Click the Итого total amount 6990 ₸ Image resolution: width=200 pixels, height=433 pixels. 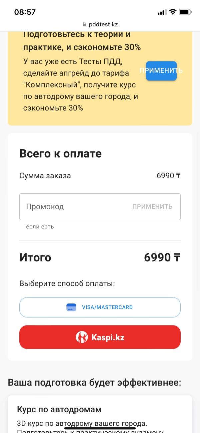tap(162, 258)
